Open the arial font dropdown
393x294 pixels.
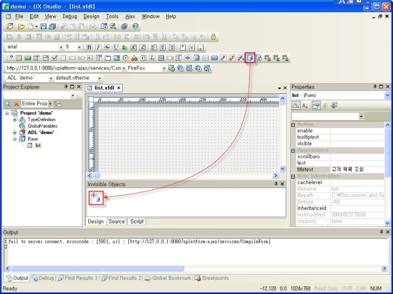click(61, 47)
